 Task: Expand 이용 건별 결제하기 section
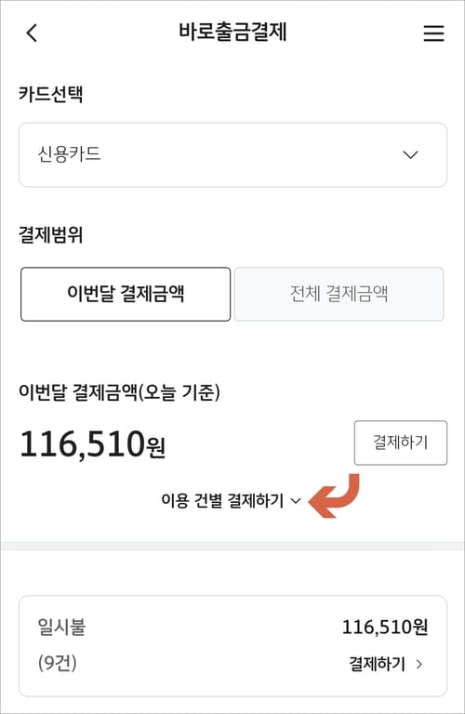(231, 501)
